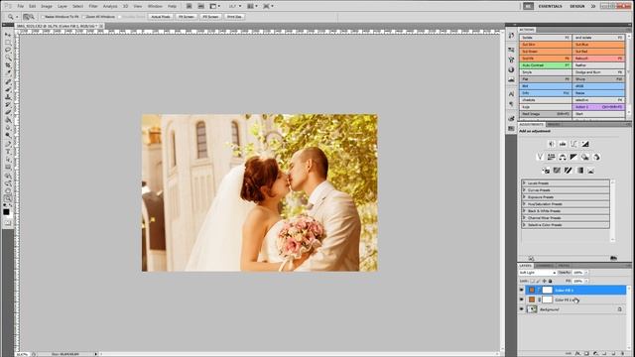Image resolution: width=635 pixels, height=357 pixels.
Task: Add a Vibrance adjustment
Action: click(540, 157)
